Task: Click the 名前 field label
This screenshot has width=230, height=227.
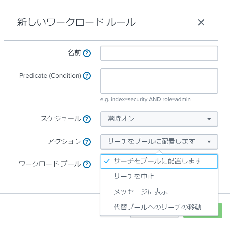Action: click(x=74, y=53)
